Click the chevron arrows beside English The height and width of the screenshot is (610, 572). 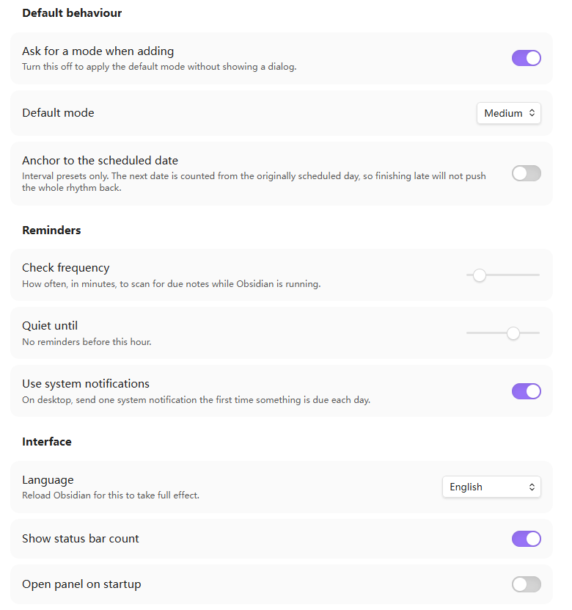click(x=532, y=487)
